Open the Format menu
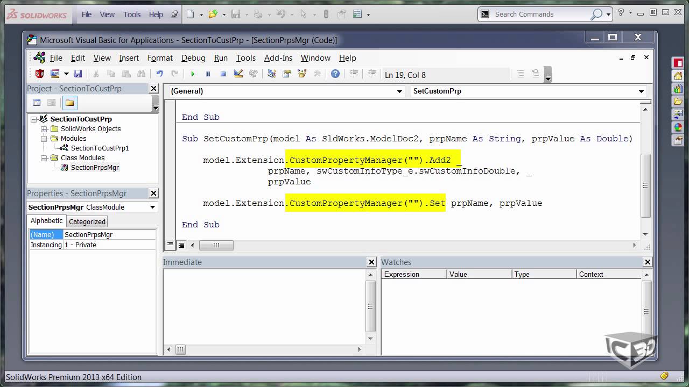The width and height of the screenshot is (689, 387). (160, 58)
